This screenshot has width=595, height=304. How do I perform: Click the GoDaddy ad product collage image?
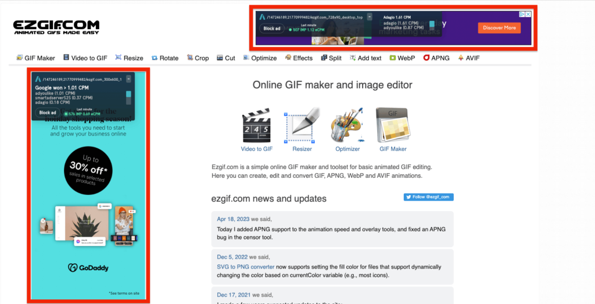(88, 225)
